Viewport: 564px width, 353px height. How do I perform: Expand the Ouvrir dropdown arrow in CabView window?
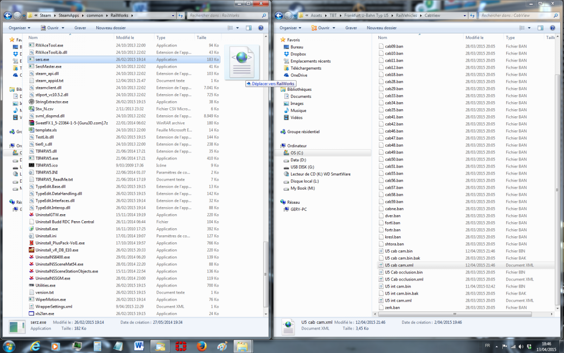(335, 28)
